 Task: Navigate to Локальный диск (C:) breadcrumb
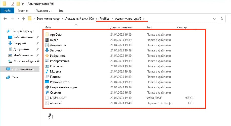[79, 19]
